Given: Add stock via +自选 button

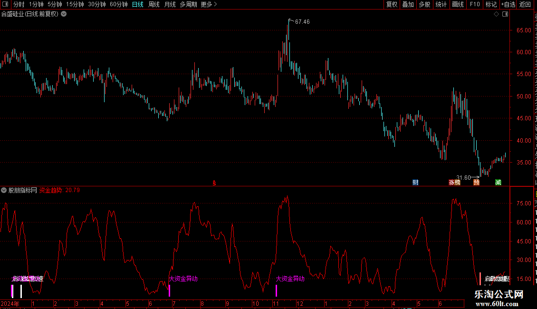Looking at the screenshot, I should pos(508,4).
